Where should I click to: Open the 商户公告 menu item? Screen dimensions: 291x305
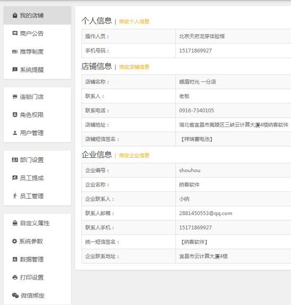click(x=38, y=33)
